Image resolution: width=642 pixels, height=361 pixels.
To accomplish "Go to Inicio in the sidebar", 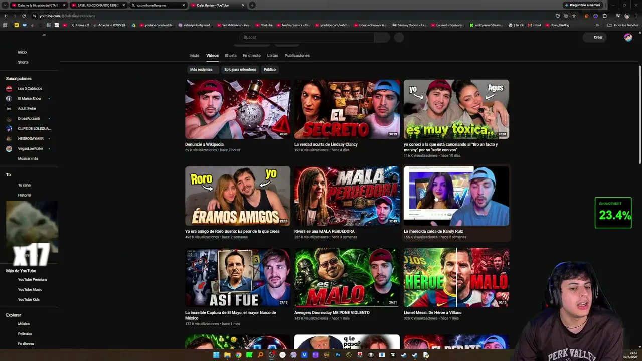I will click(22, 52).
